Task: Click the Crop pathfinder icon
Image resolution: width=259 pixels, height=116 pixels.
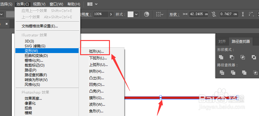Action: click(255, 72)
